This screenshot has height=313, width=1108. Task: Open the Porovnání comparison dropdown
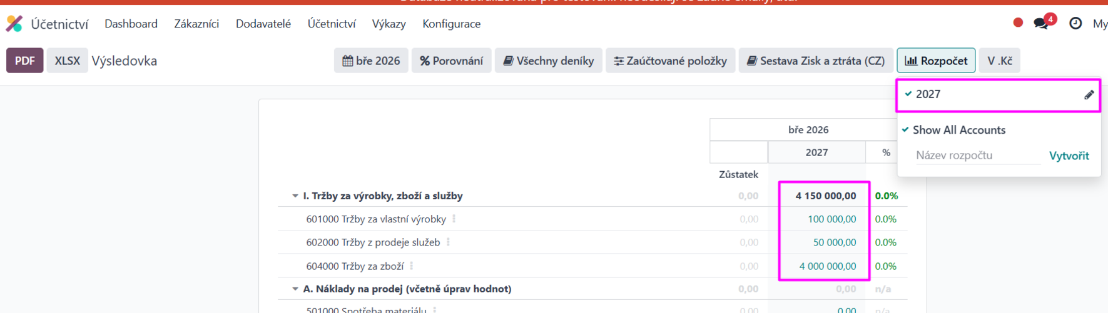(451, 61)
